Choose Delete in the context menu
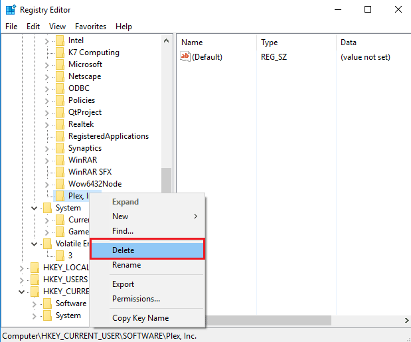This screenshot has width=411, height=342. (147, 250)
